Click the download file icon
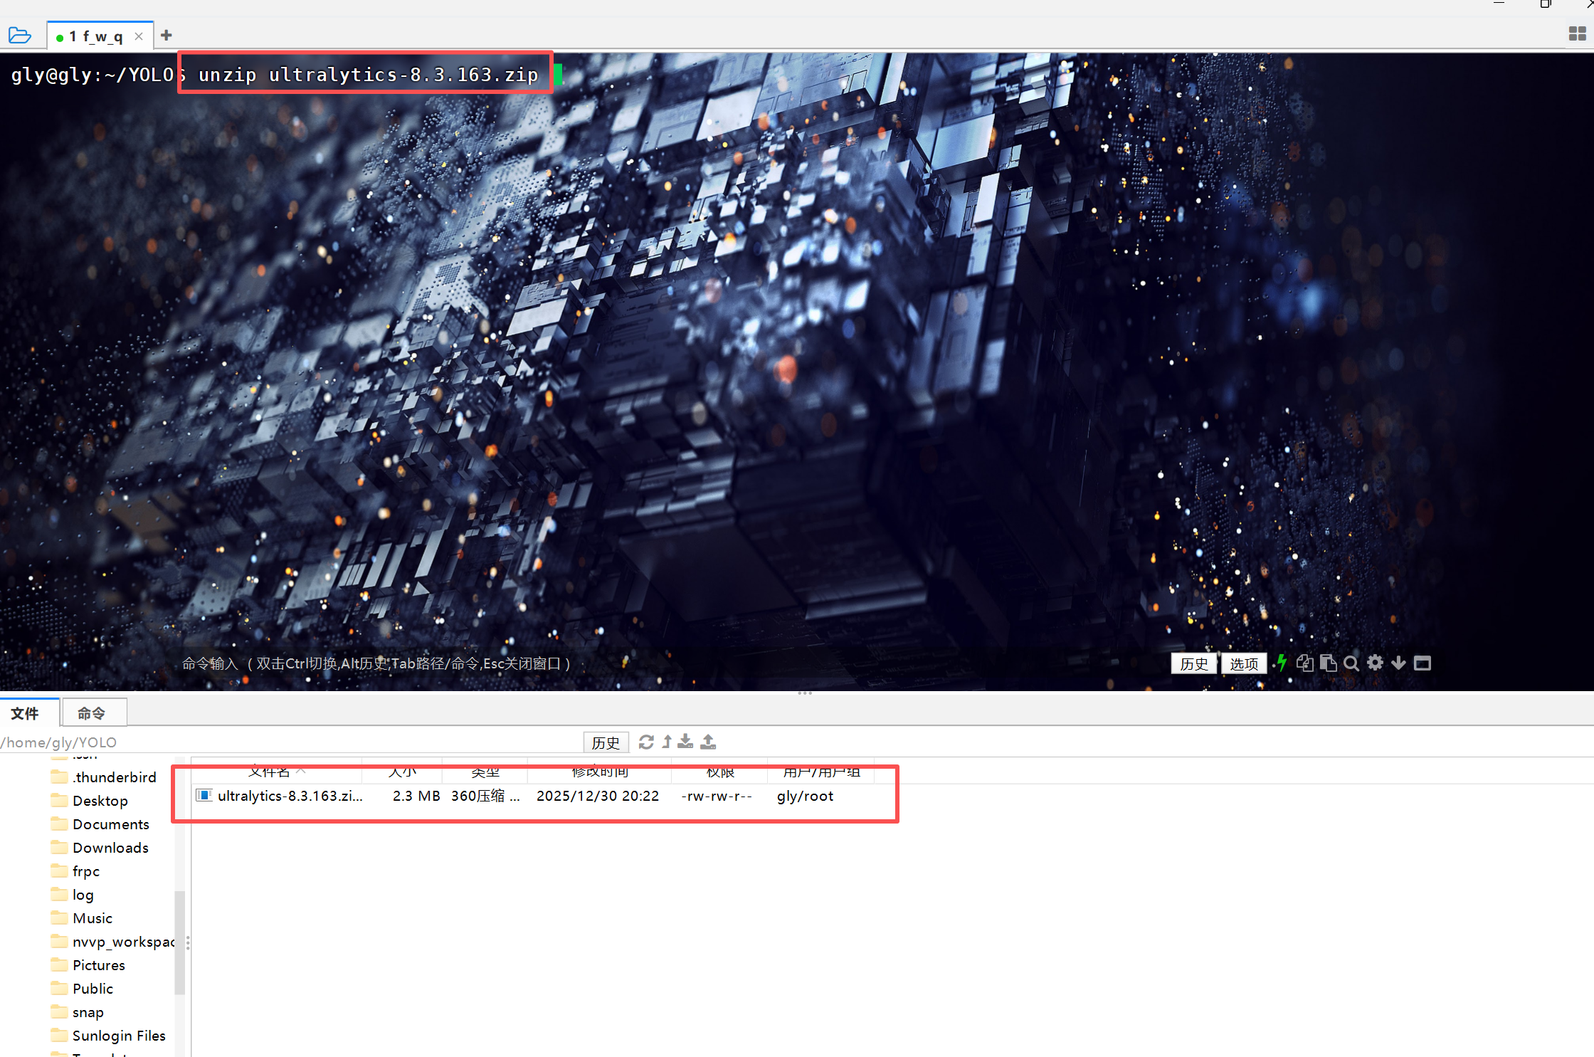1594x1057 pixels. click(685, 742)
